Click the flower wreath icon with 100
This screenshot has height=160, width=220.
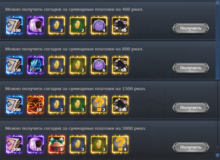pyautogui.click(x=120, y=105)
